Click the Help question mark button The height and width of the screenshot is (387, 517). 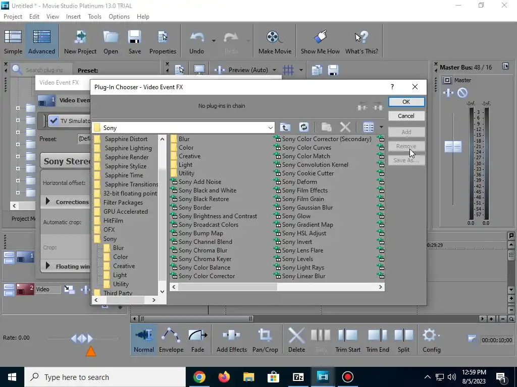pyautogui.click(x=392, y=87)
